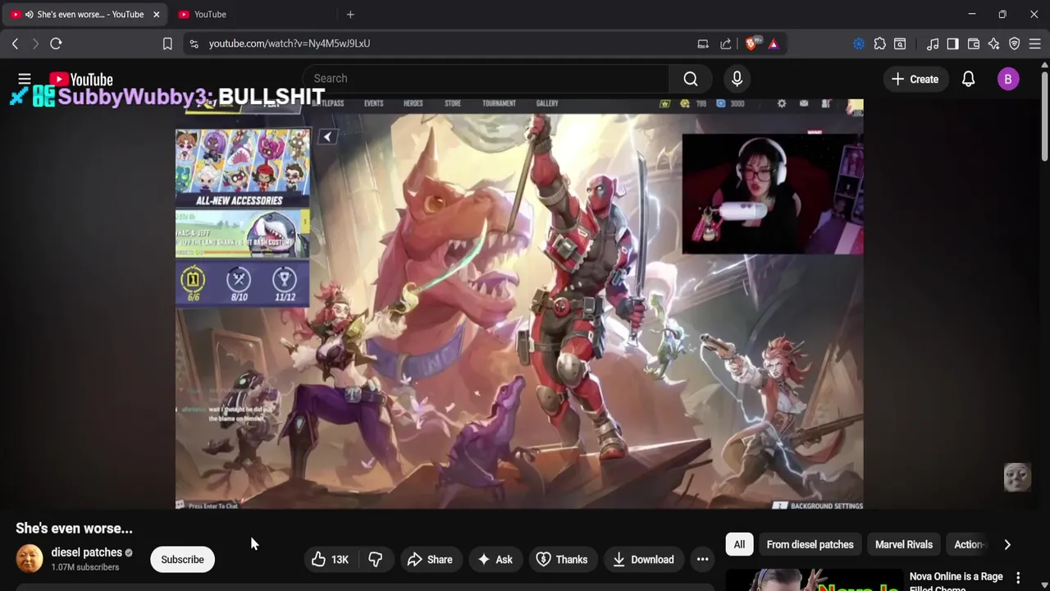The height and width of the screenshot is (591, 1050).
Task: Open the media control music note icon
Action: coord(933,44)
